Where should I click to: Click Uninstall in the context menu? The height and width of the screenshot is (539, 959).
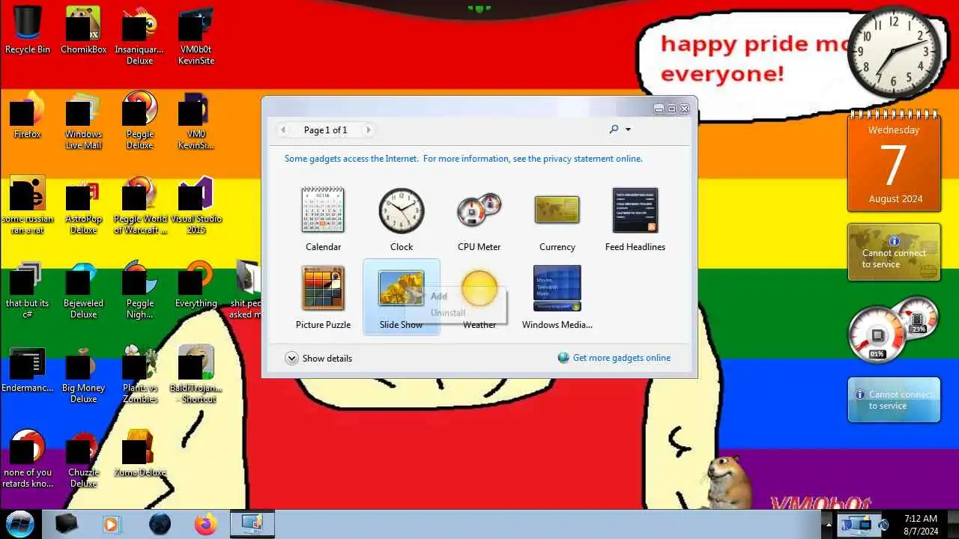(448, 313)
